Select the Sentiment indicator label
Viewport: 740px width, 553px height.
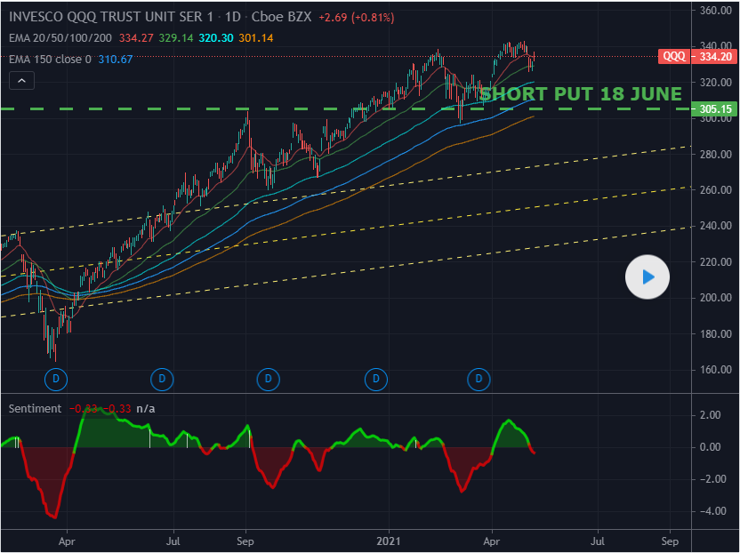[x=36, y=408]
